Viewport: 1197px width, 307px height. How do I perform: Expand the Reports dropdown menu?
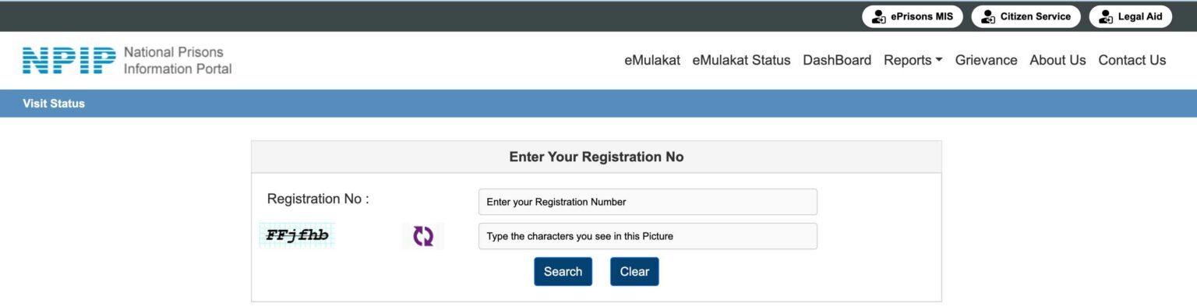(913, 60)
